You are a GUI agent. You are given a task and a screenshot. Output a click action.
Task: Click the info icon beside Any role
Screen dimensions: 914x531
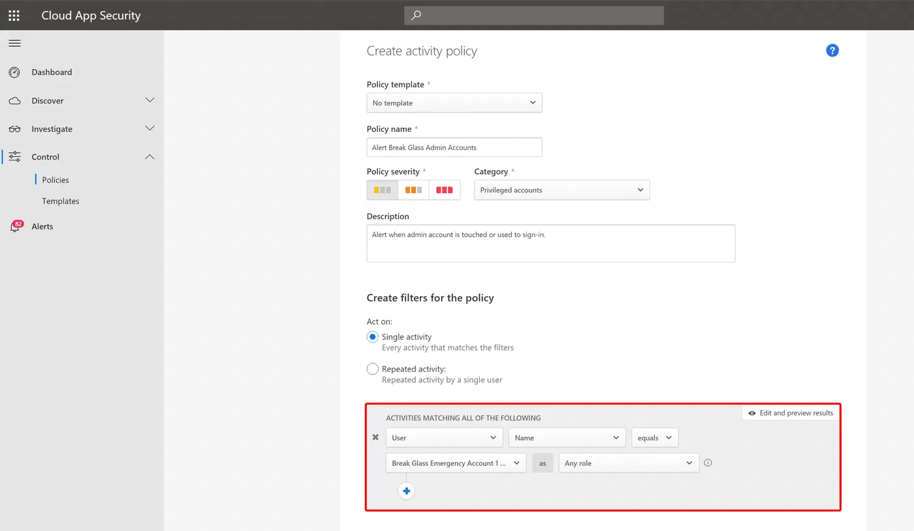coord(708,463)
